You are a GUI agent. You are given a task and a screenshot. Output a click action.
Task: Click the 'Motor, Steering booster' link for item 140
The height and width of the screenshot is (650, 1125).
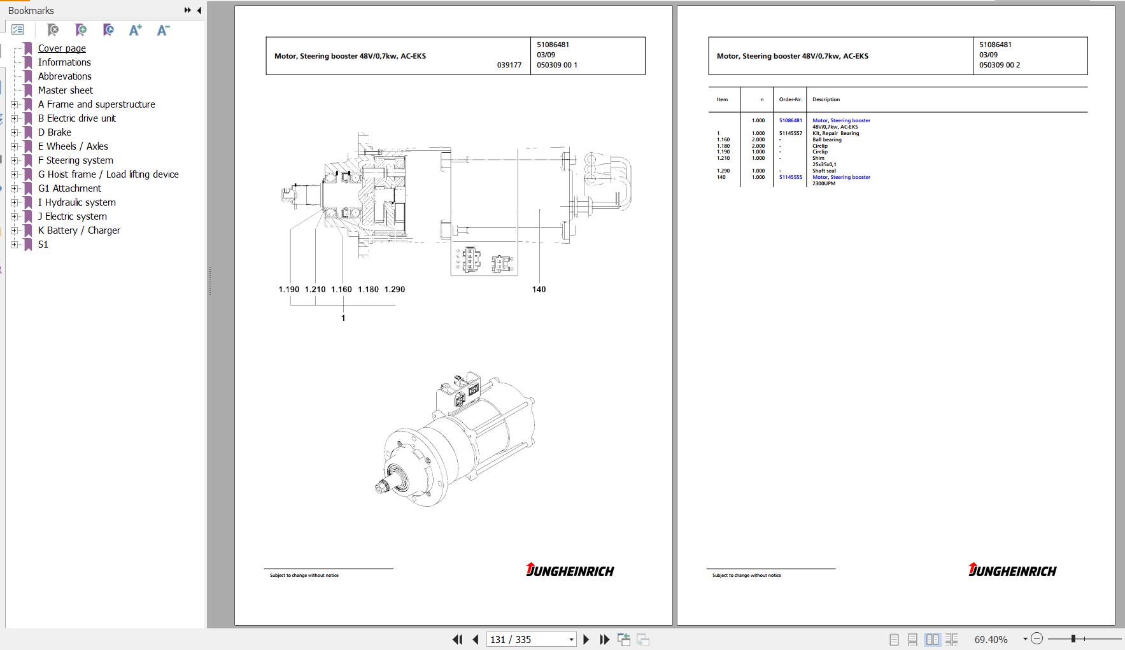point(841,177)
